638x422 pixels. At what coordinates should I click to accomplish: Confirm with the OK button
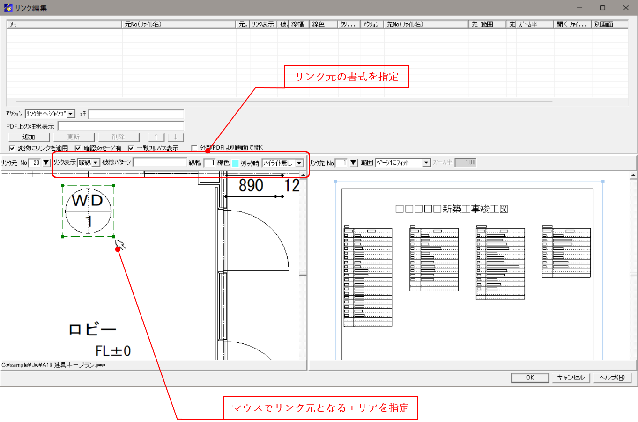[x=529, y=378]
